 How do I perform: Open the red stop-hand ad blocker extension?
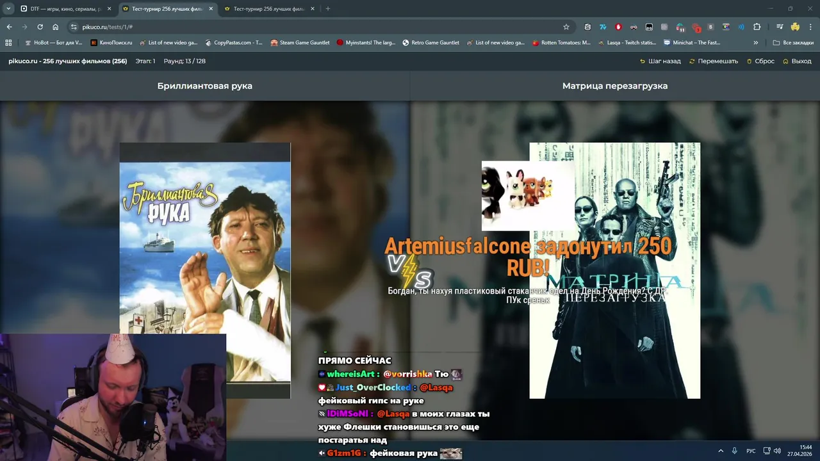click(x=618, y=27)
